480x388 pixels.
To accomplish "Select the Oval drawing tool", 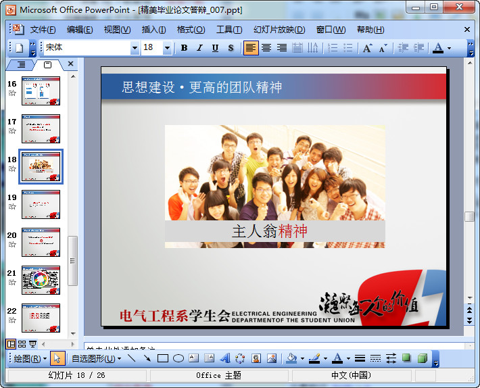I will pos(178,358).
